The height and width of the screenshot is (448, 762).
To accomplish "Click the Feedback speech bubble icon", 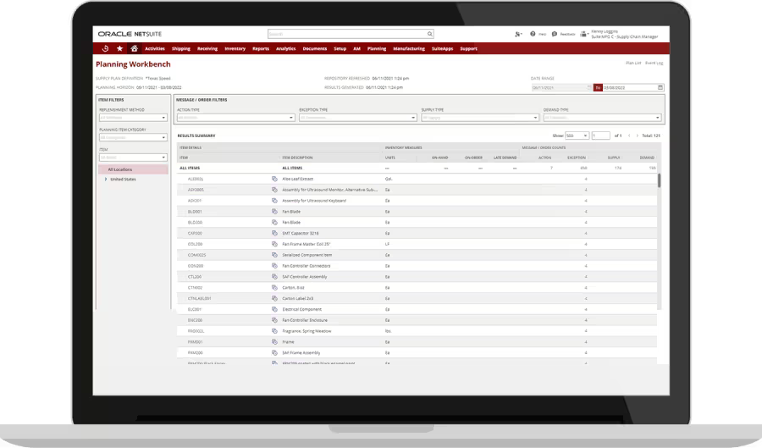I will [x=554, y=34].
